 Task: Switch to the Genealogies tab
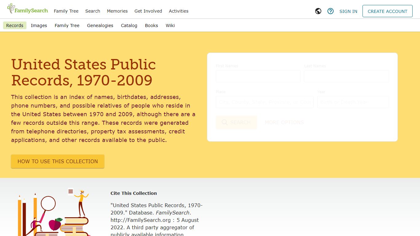100,26
